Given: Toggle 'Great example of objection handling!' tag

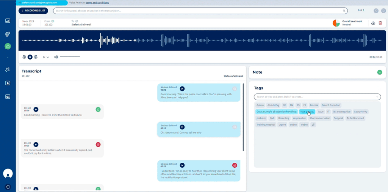Looking at the screenshot, I should click(x=276, y=112).
